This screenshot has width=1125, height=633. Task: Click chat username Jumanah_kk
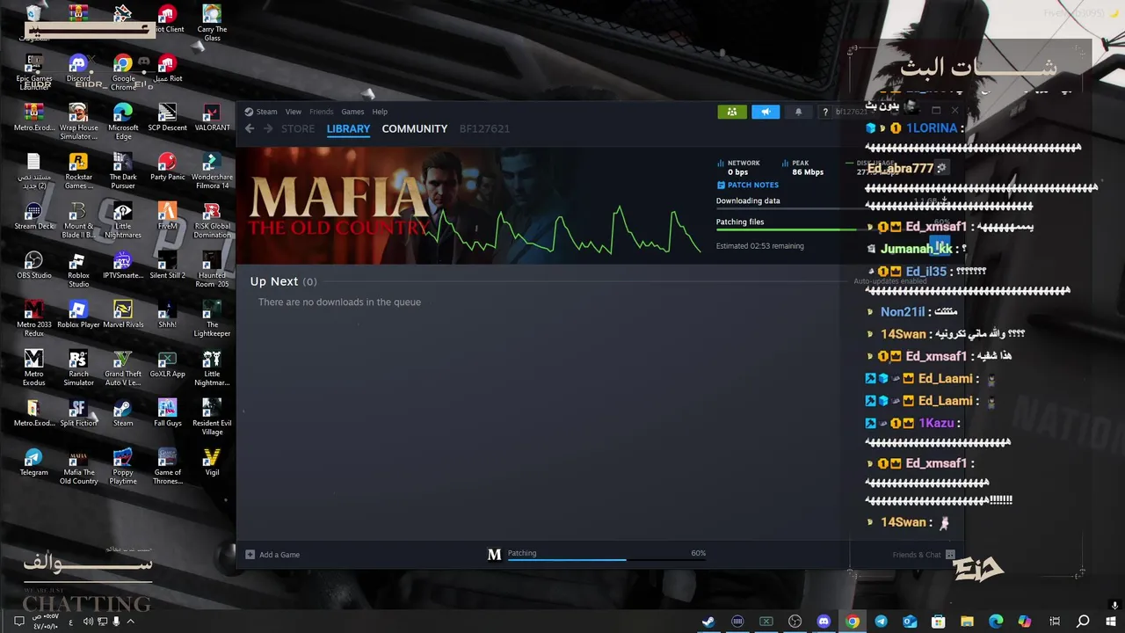click(x=916, y=249)
